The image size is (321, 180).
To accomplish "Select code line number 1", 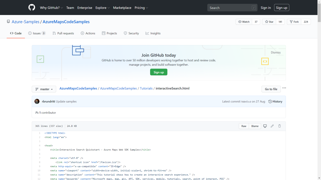I will coord(40,133).
